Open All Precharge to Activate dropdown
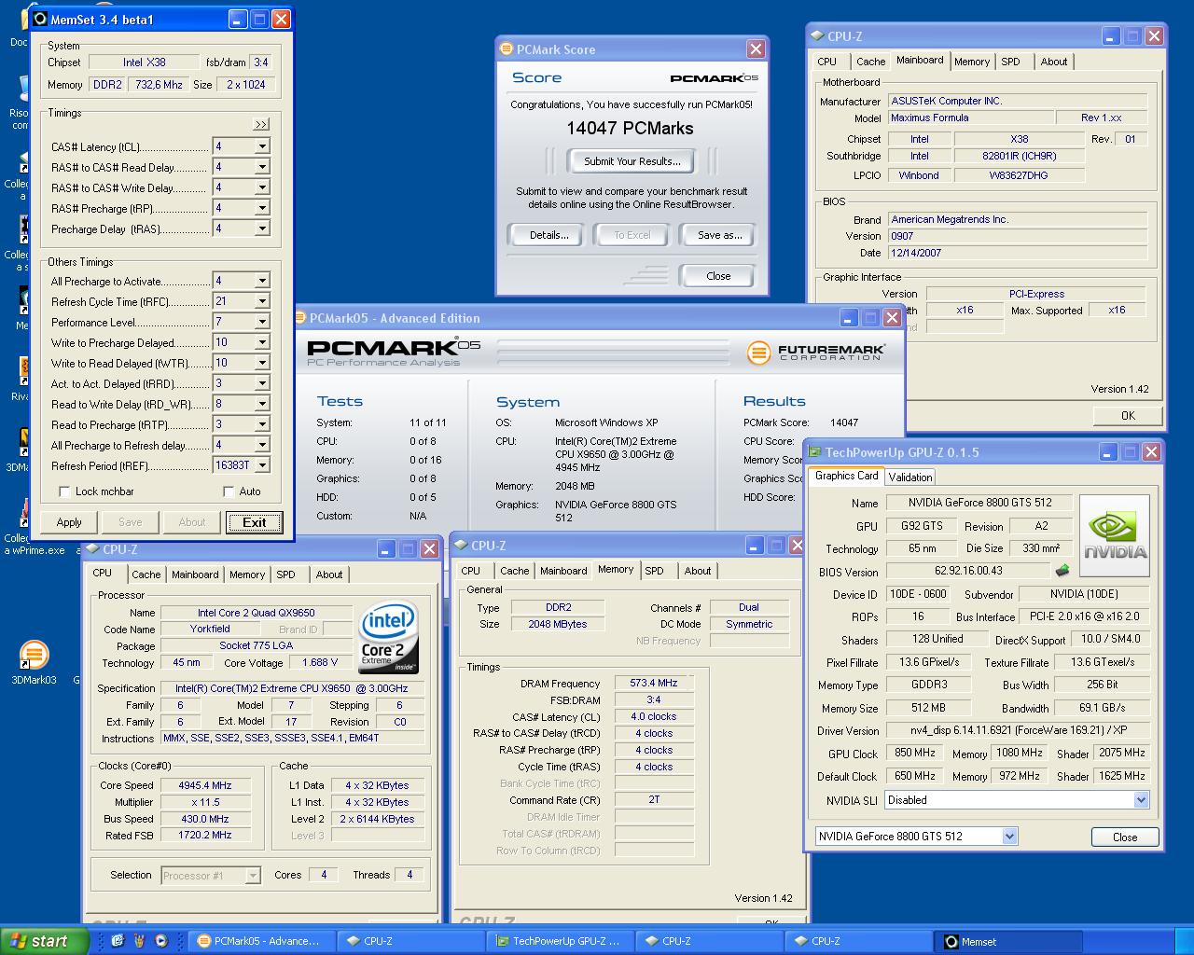The image size is (1194, 955). [x=262, y=281]
